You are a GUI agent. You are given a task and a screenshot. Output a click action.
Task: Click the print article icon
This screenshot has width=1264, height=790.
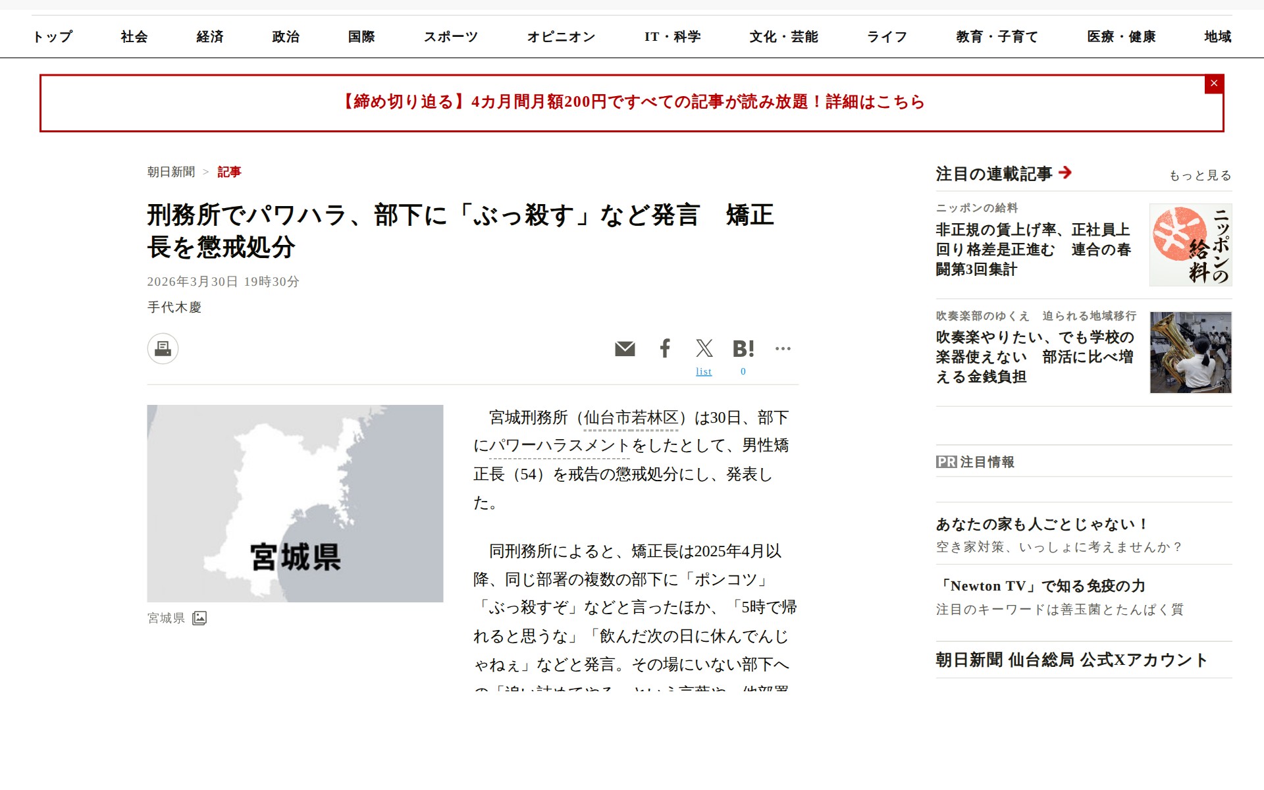tap(163, 348)
